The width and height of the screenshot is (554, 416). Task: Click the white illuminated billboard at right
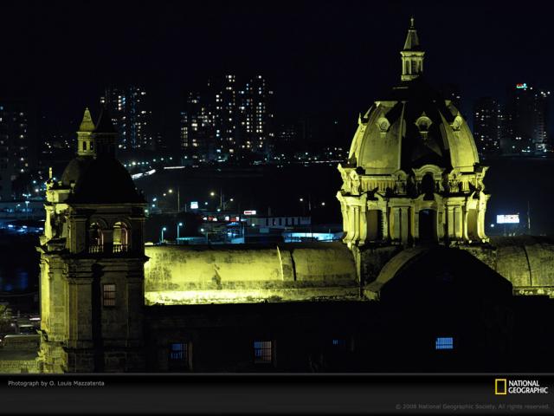click(x=508, y=218)
